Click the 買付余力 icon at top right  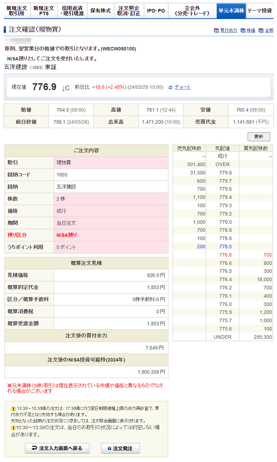pos(216,30)
